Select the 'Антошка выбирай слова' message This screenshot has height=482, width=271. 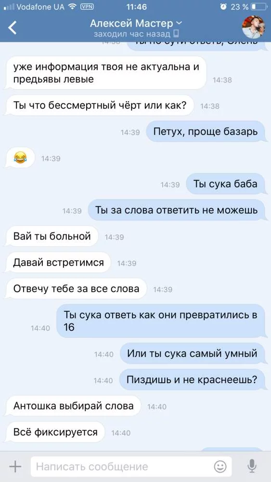point(73,406)
